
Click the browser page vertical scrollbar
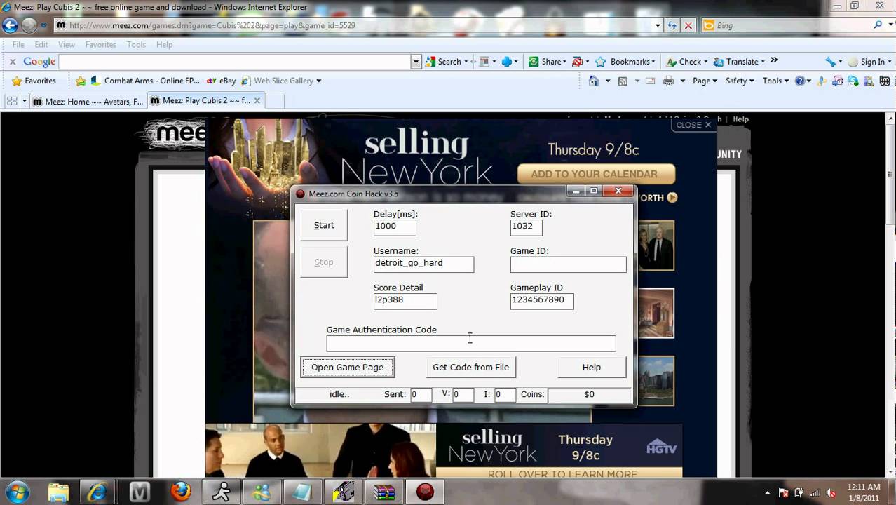(x=890, y=295)
